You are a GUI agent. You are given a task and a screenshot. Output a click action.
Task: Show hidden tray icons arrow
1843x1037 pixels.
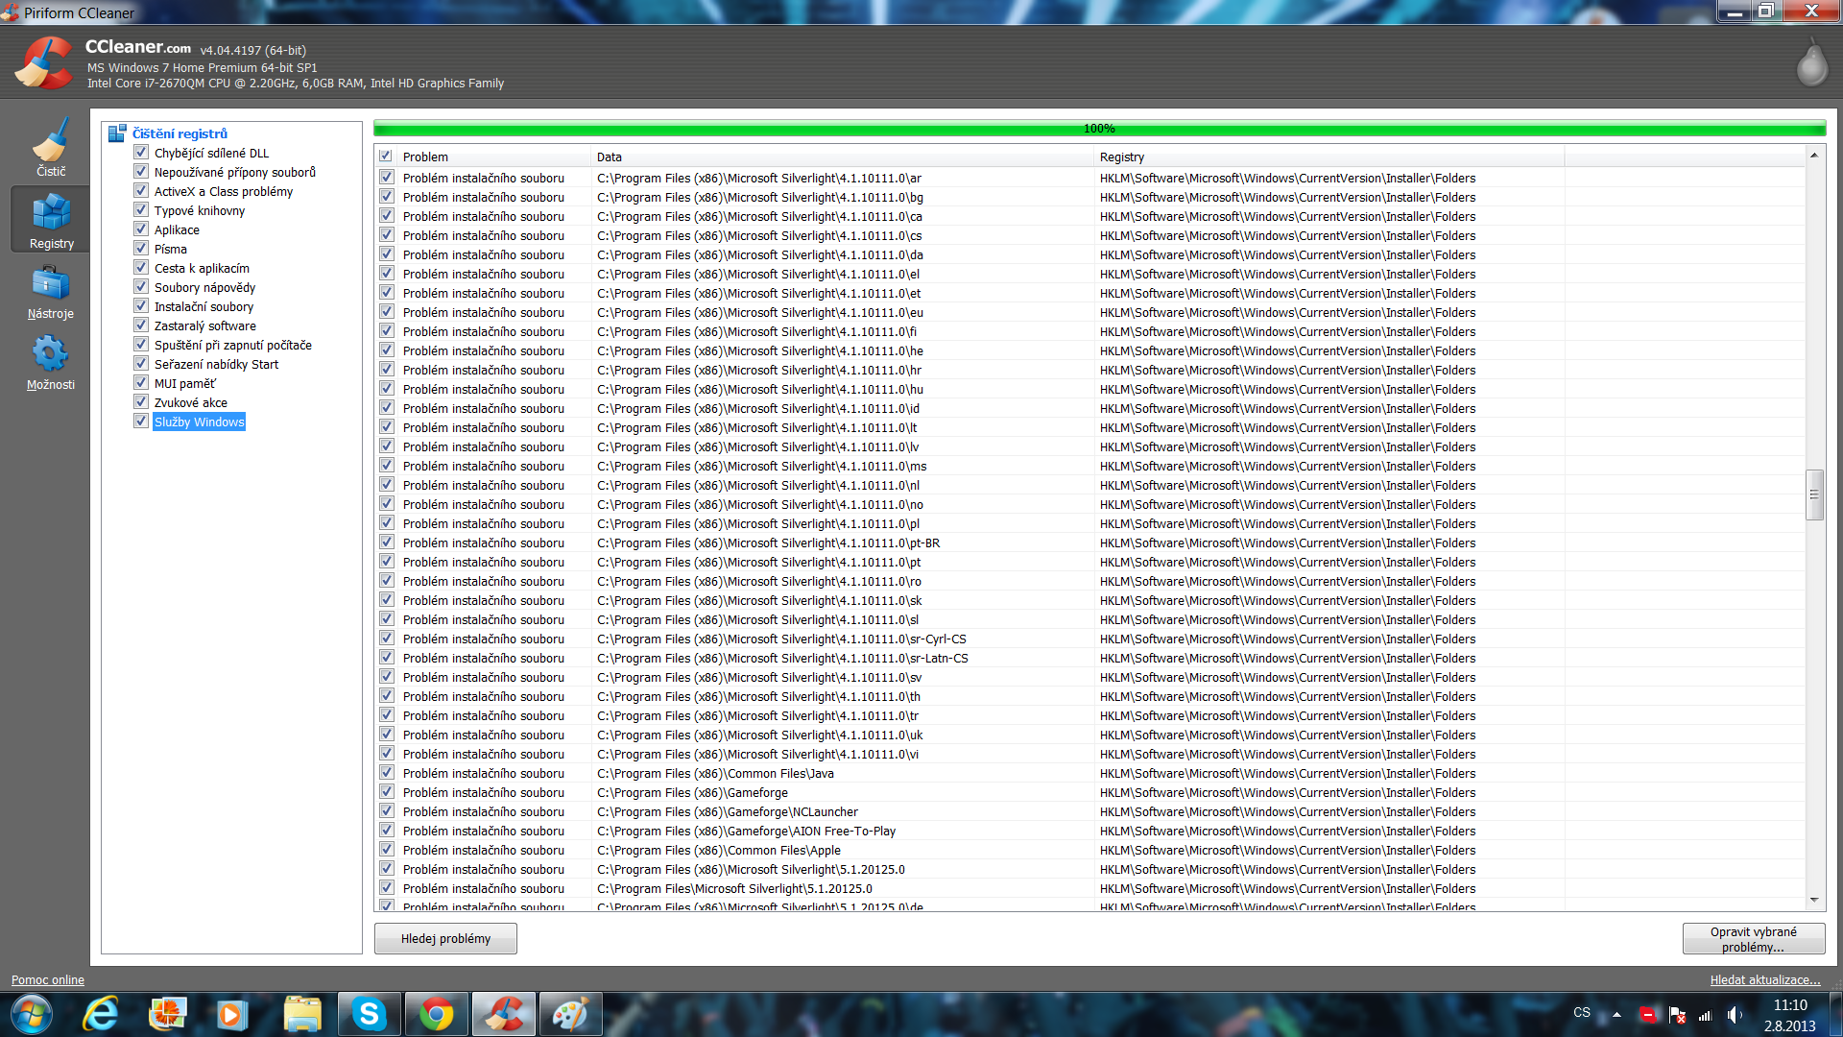[x=1616, y=1014]
